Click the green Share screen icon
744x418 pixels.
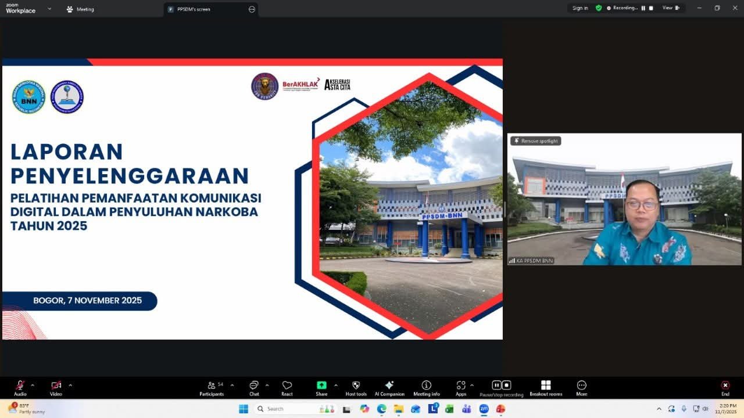321,386
